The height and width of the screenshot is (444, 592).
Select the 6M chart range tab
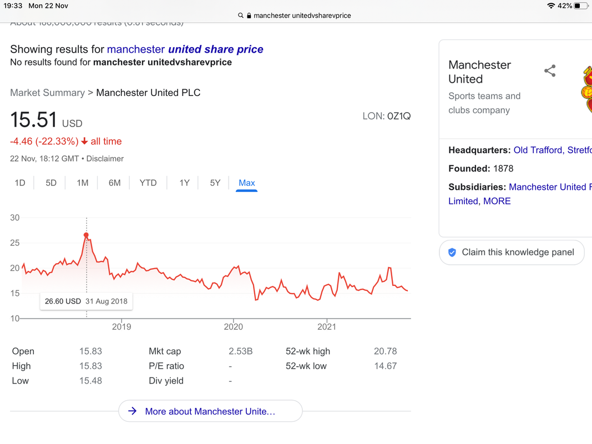pyautogui.click(x=115, y=183)
